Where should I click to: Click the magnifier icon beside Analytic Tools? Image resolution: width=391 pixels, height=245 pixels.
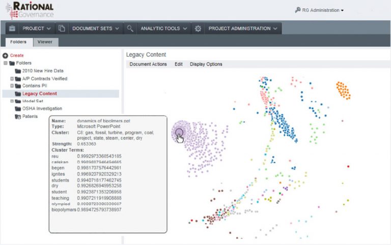(130, 28)
